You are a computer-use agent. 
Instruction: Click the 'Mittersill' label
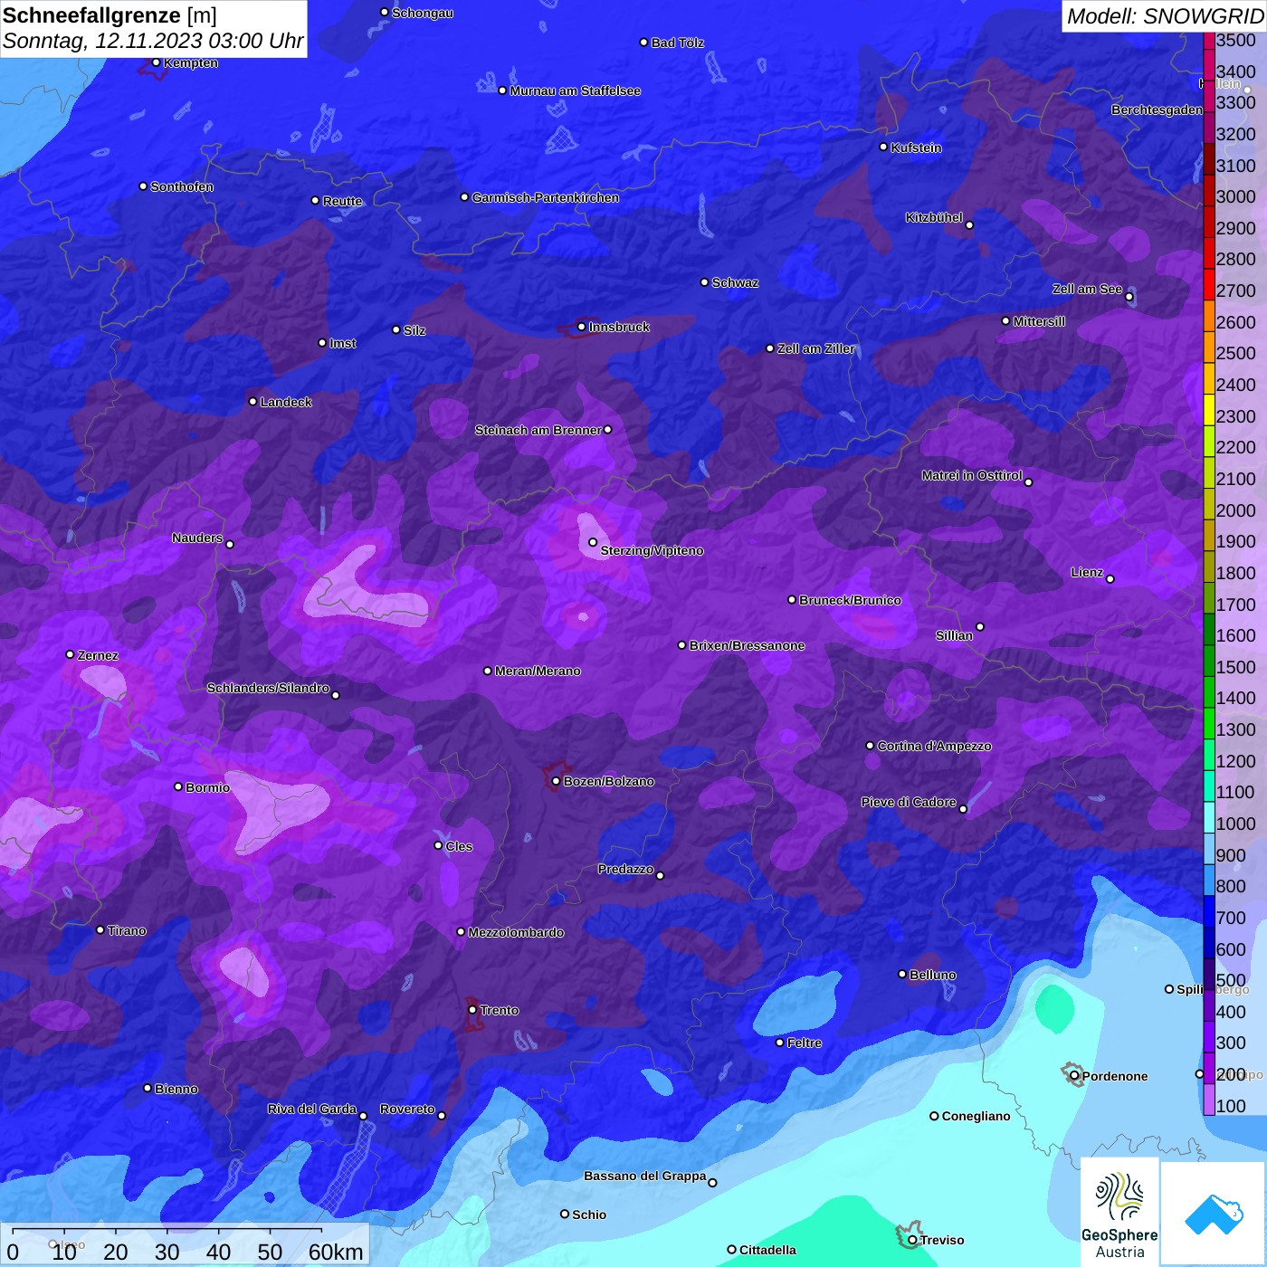pos(1039,321)
